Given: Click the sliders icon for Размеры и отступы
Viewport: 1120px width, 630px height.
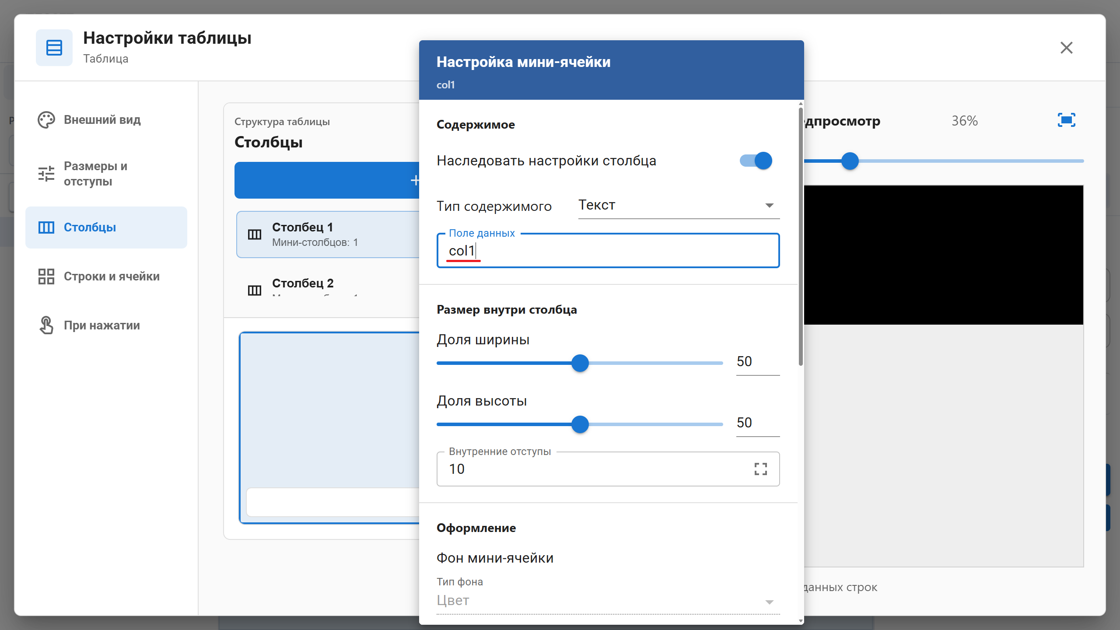Looking at the screenshot, I should pyautogui.click(x=46, y=174).
